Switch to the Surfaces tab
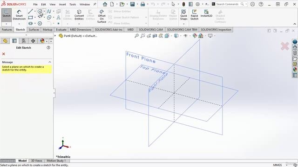298x167 pixels. (x=34, y=30)
